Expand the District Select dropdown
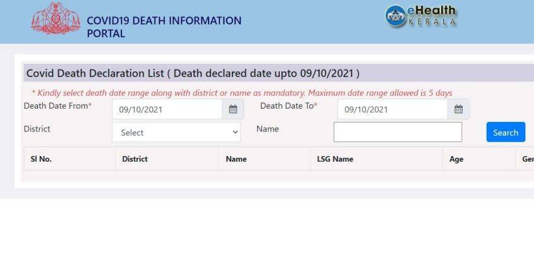Screen dimensions: 534x278 pyautogui.click(x=176, y=133)
